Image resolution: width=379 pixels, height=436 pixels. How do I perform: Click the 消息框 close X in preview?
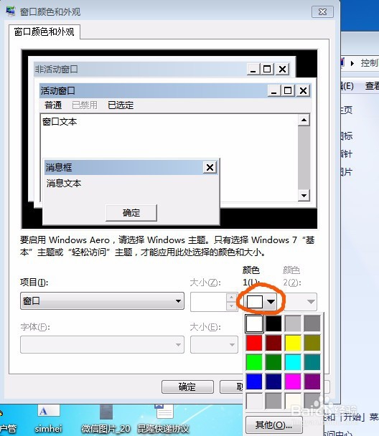point(210,167)
